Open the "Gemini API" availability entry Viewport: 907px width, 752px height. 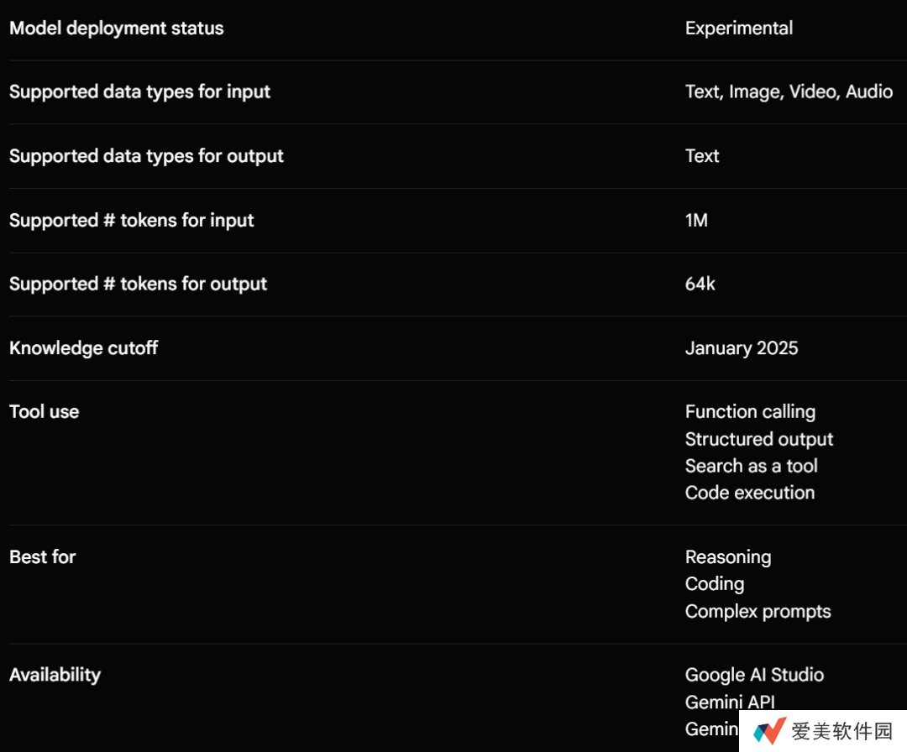tap(729, 702)
